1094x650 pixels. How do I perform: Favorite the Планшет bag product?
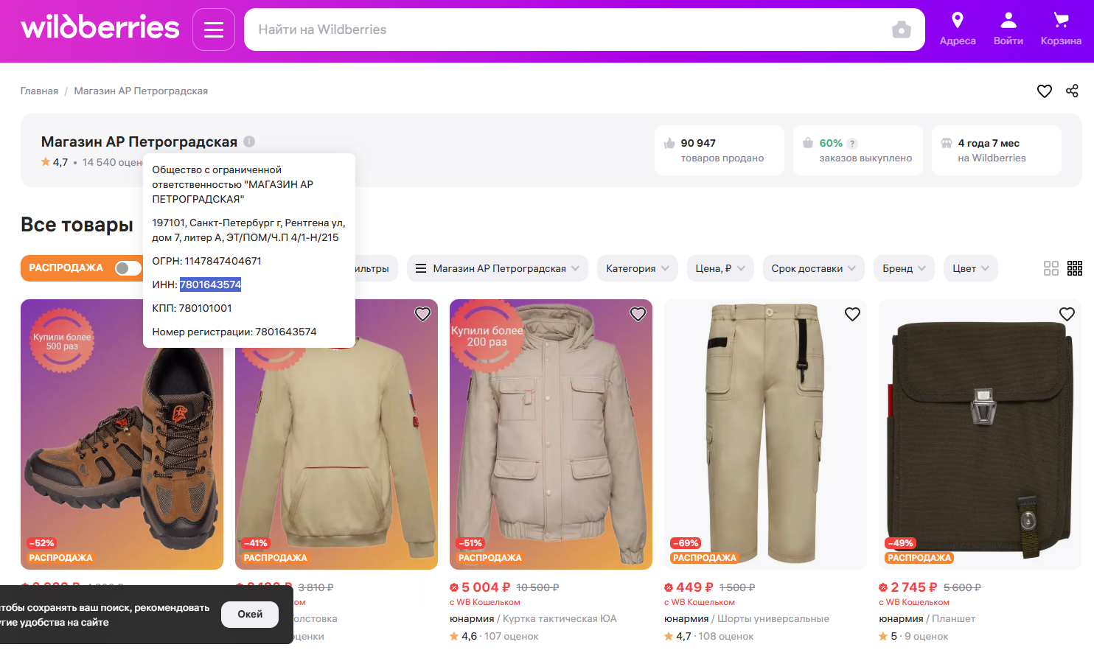point(1067,315)
